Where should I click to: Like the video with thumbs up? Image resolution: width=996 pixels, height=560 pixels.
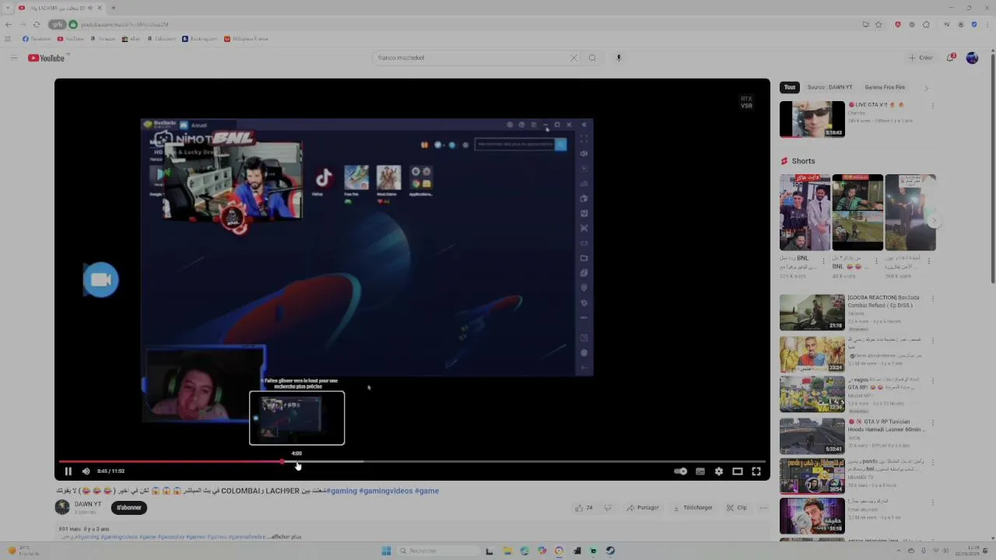[584, 508]
